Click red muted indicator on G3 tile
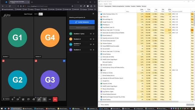The image size is (195, 110). (x=36, y=61)
